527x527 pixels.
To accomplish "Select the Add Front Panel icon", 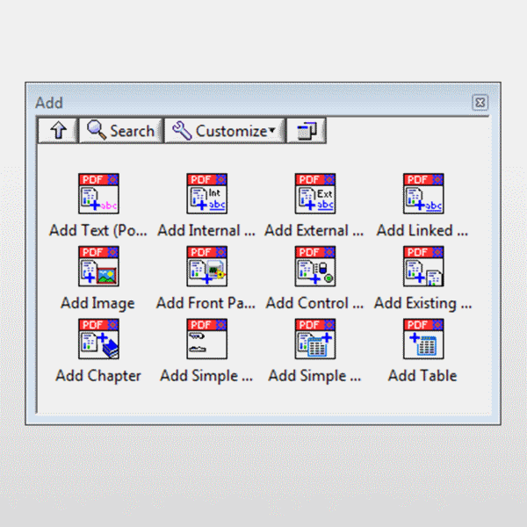I will coord(206,266).
